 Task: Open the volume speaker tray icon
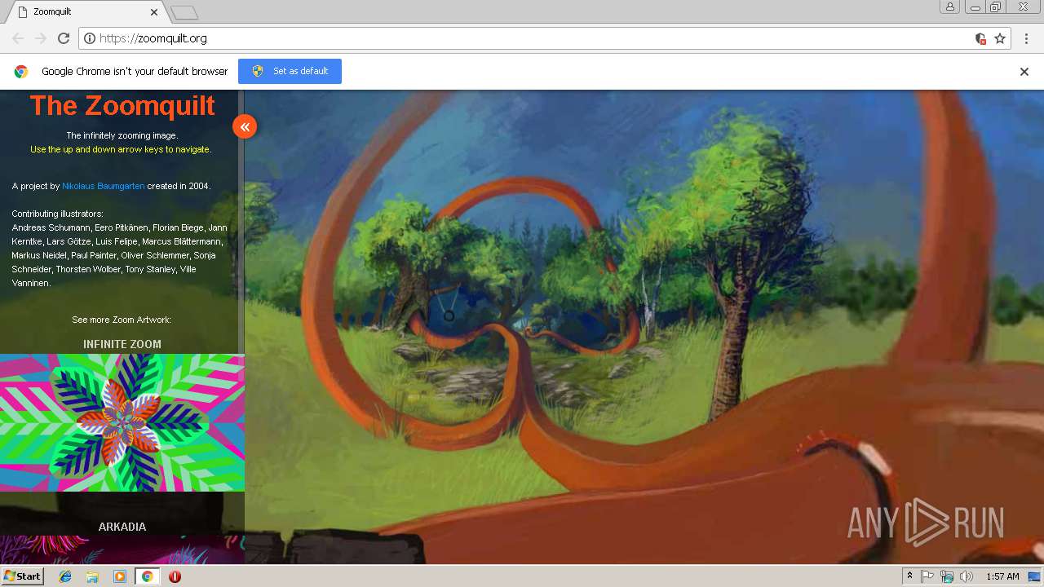pyautogui.click(x=967, y=576)
